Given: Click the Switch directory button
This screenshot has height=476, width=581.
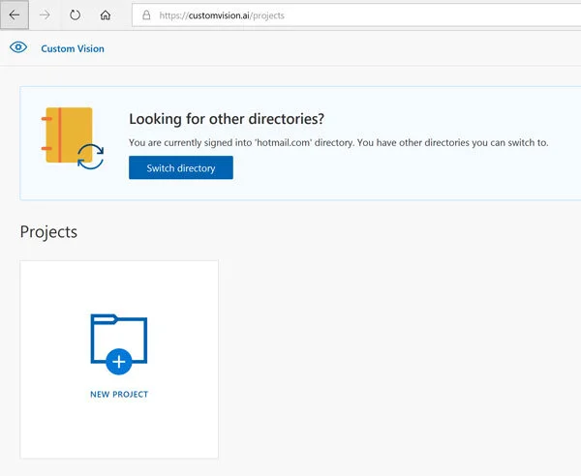Looking at the screenshot, I should click(x=181, y=167).
